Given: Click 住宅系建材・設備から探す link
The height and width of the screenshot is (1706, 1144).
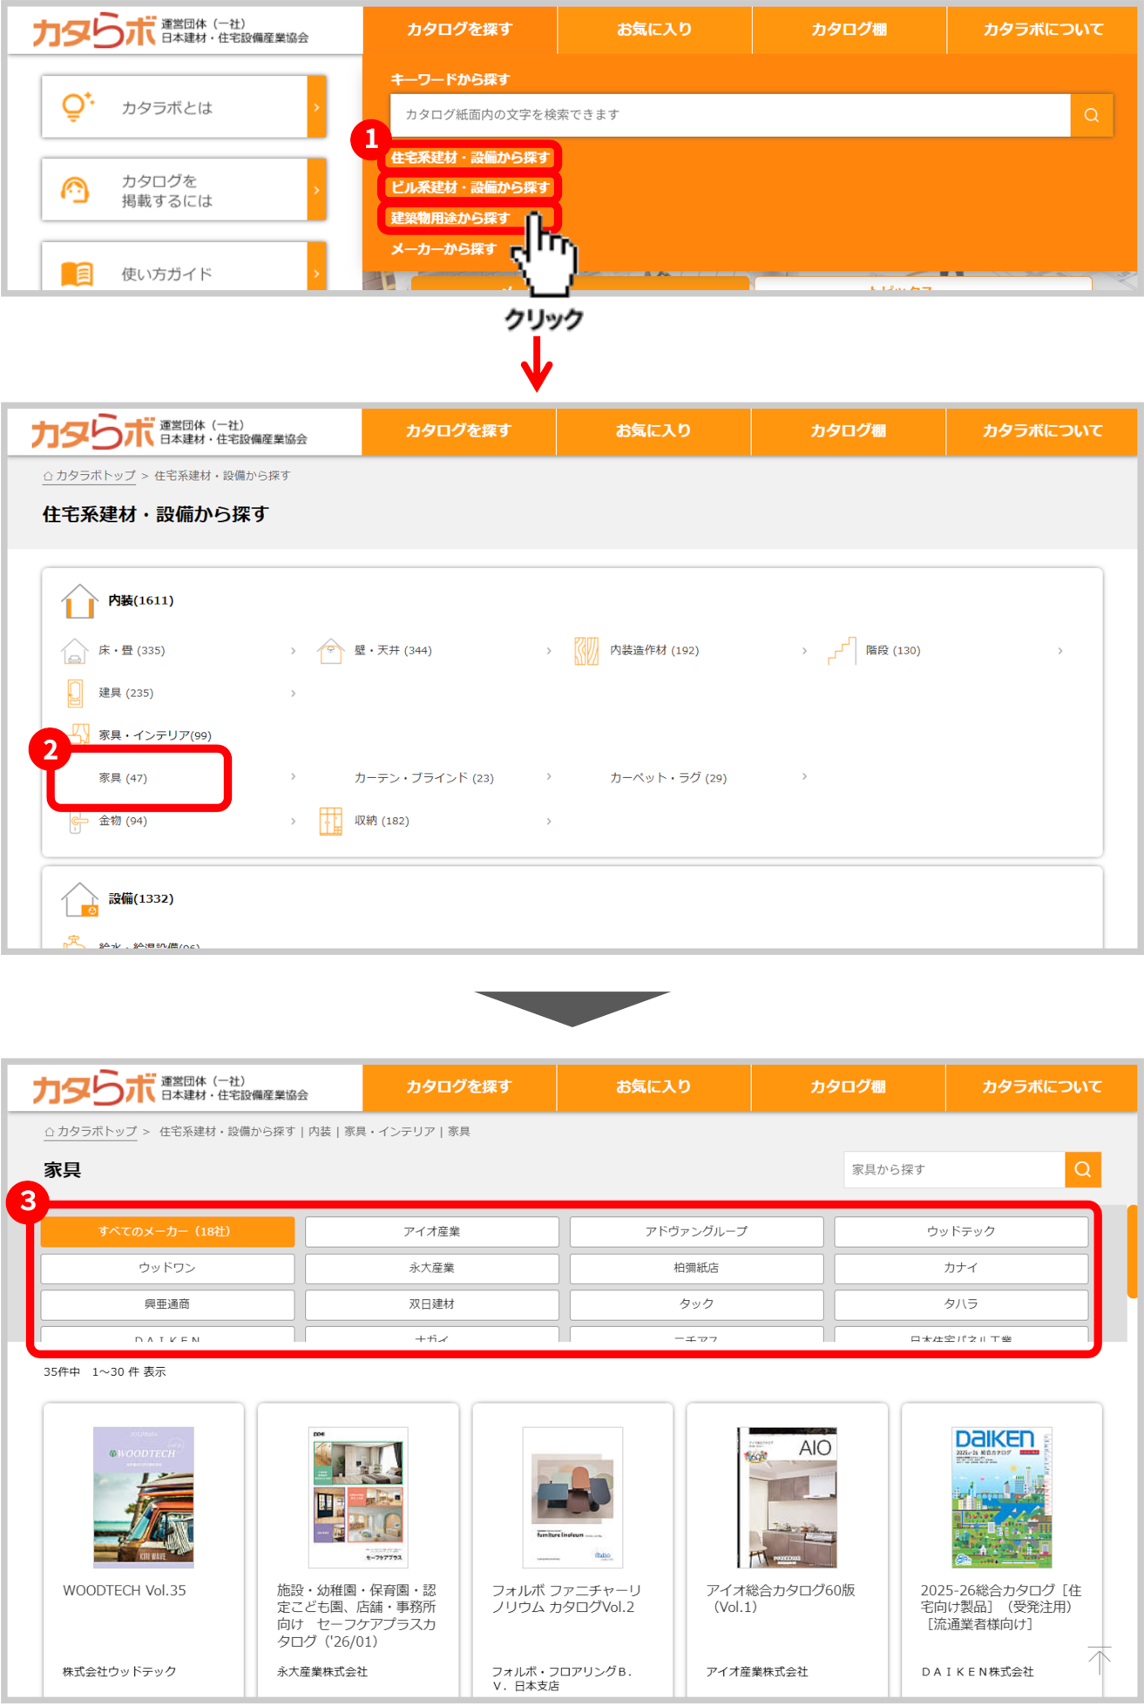Looking at the screenshot, I should point(470,158).
